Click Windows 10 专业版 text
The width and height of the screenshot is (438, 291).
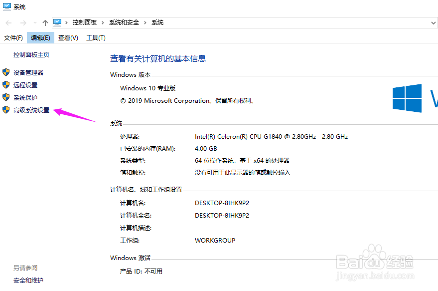click(x=148, y=88)
